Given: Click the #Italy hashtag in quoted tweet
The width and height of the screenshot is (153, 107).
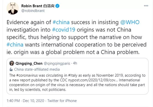Looking at the screenshot, I should pyautogui.click(x=72, y=75).
